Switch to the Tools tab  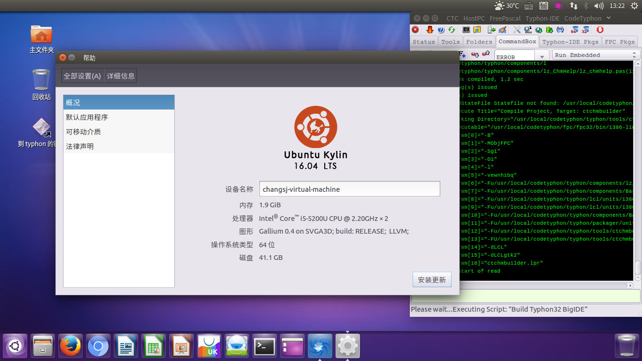click(450, 41)
